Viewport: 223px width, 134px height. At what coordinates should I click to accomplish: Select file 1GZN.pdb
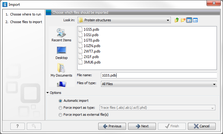(92, 46)
